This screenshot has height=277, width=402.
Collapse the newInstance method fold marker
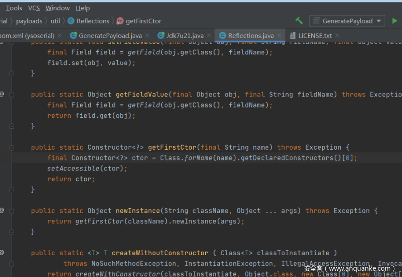pyautogui.click(x=12, y=211)
